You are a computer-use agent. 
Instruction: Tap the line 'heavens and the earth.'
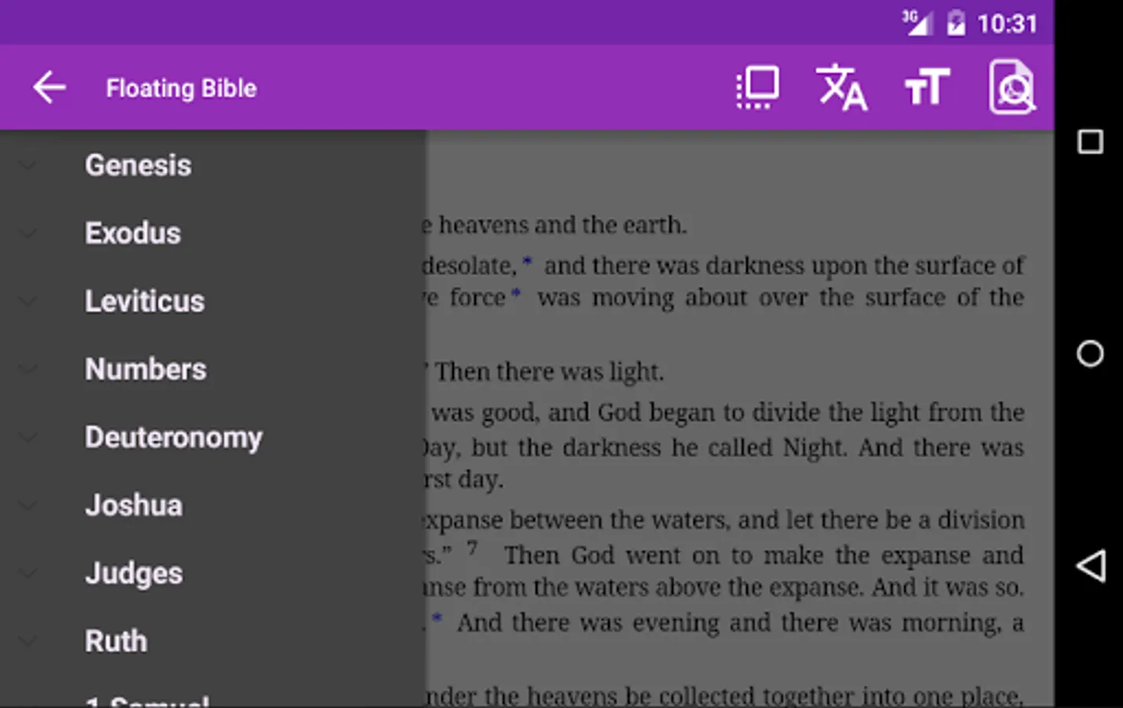562,225
